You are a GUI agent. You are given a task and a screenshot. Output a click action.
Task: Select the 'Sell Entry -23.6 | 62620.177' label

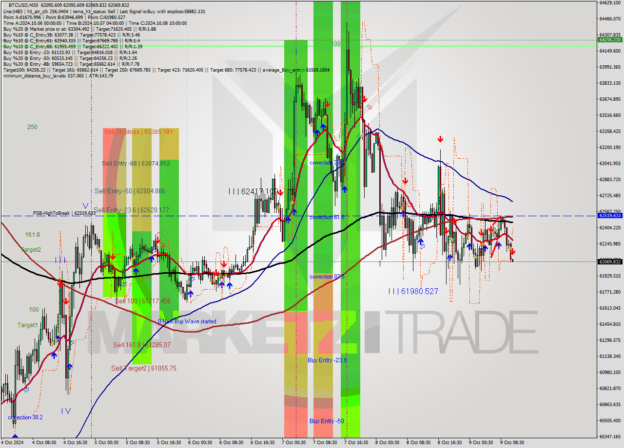(x=131, y=210)
